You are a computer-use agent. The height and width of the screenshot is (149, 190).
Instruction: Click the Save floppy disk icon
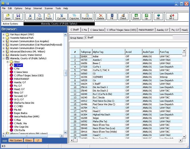(18, 17)
